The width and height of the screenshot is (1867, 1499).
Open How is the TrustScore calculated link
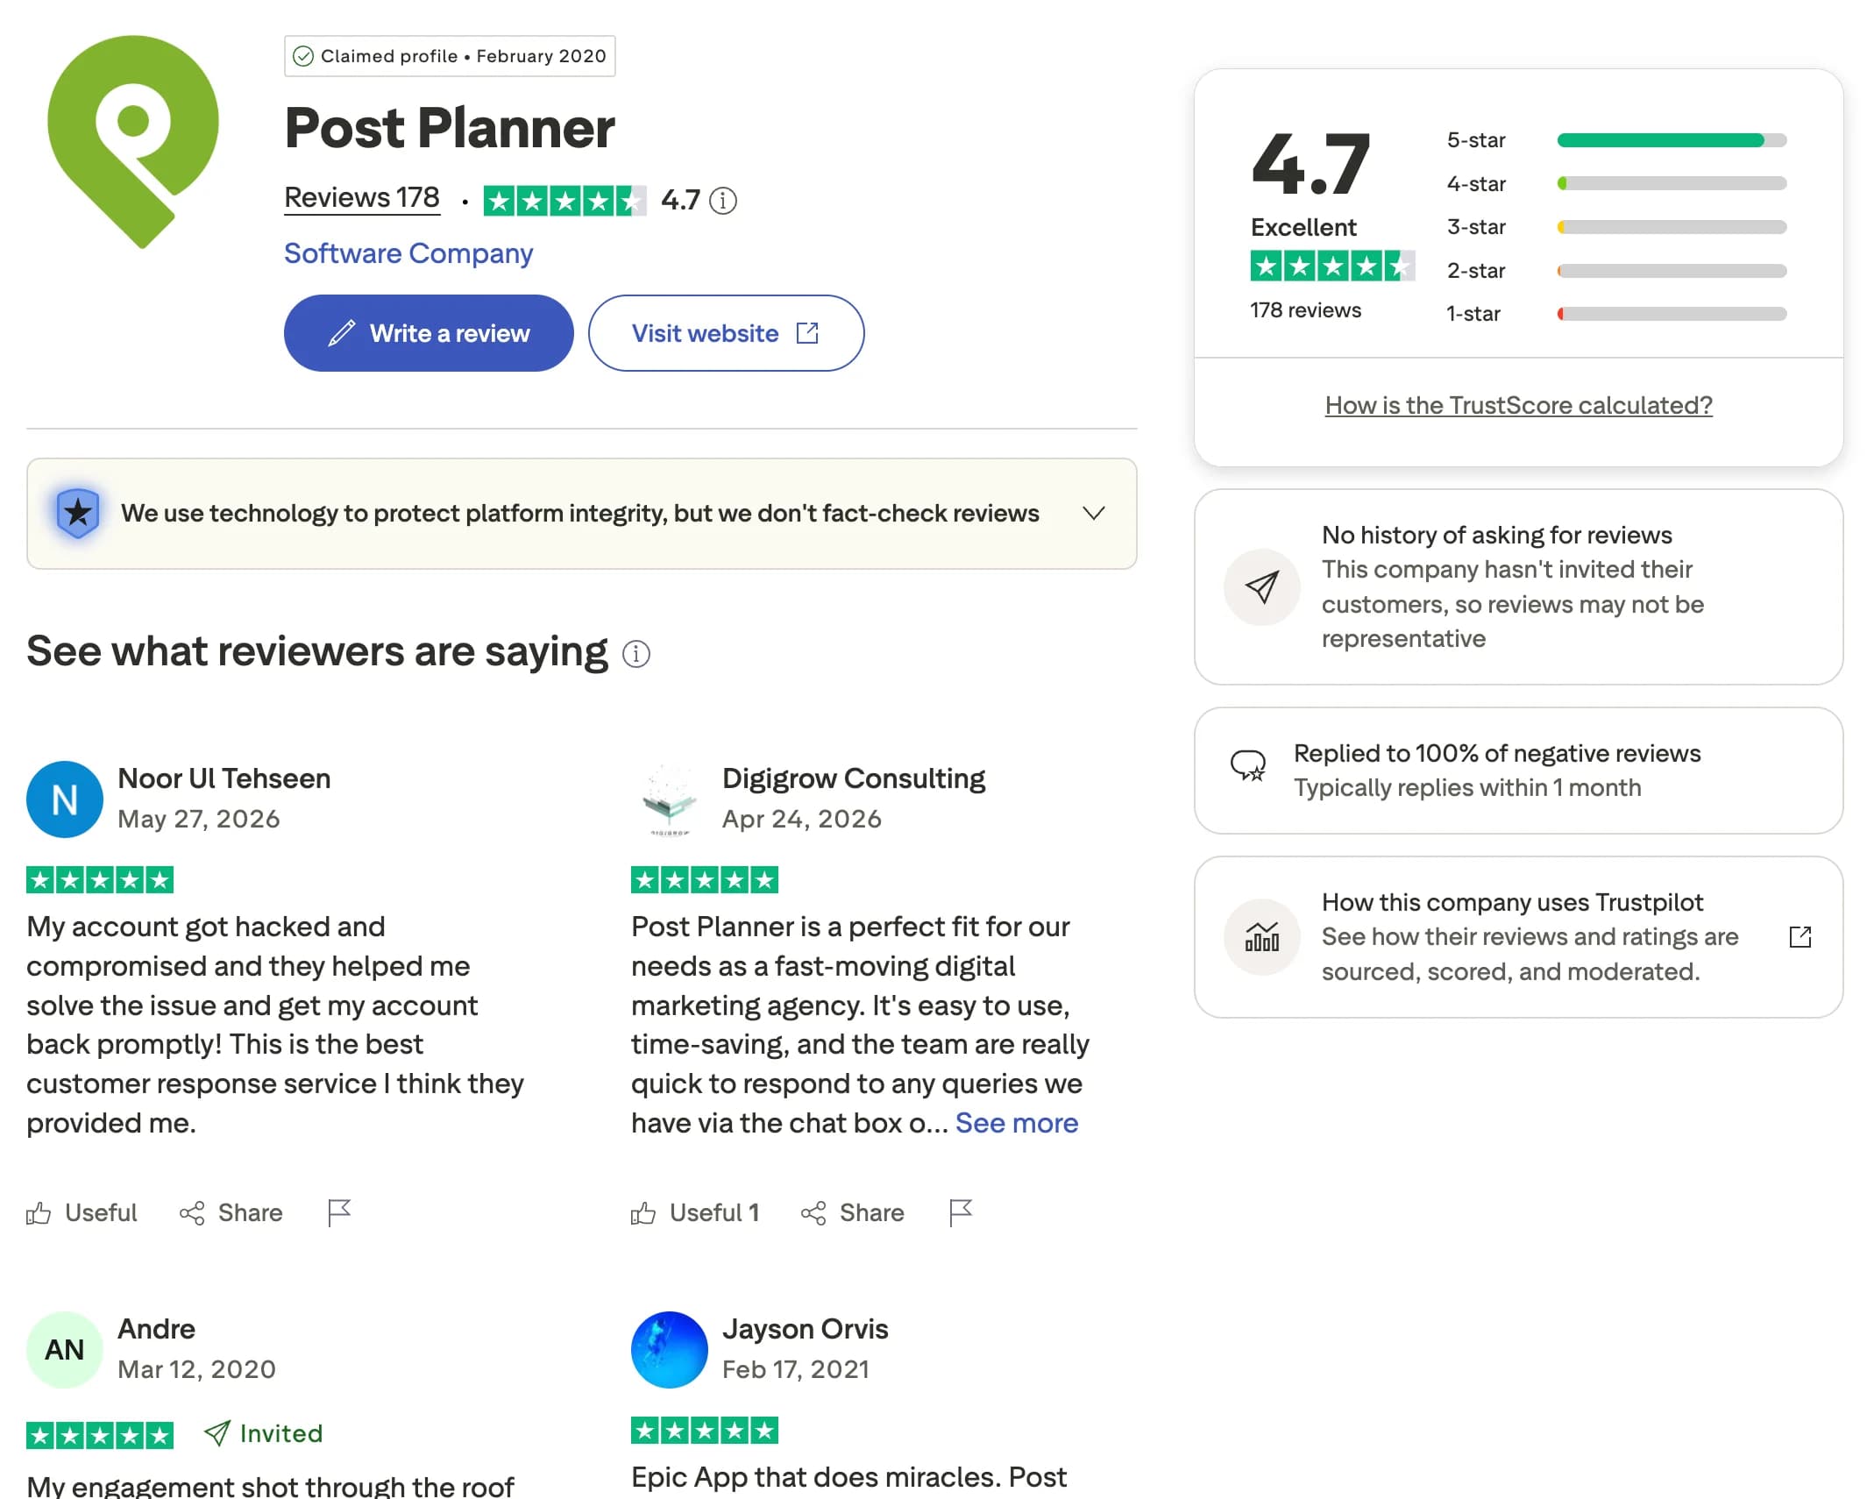[x=1518, y=405]
